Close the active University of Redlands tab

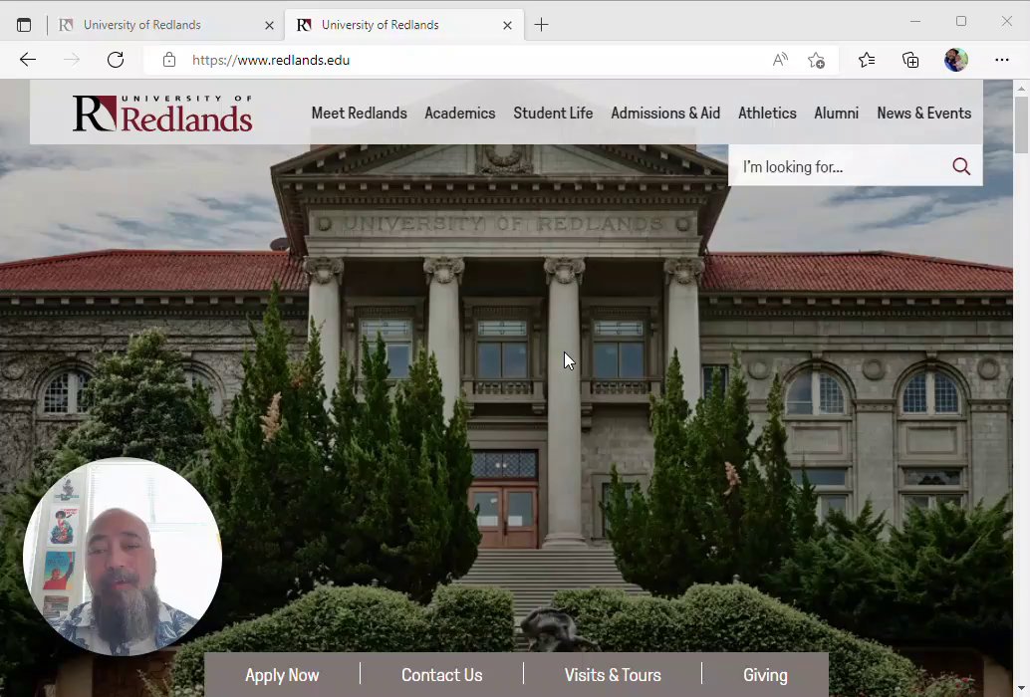pyautogui.click(x=507, y=25)
